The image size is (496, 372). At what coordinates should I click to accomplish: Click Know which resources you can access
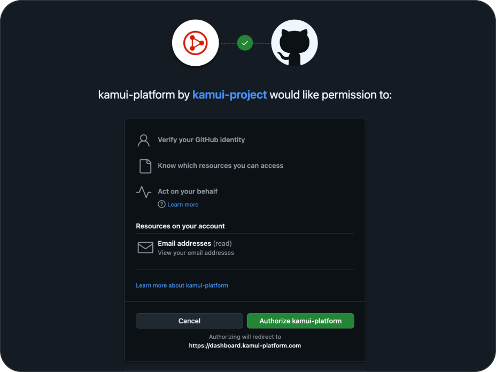tap(220, 166)
